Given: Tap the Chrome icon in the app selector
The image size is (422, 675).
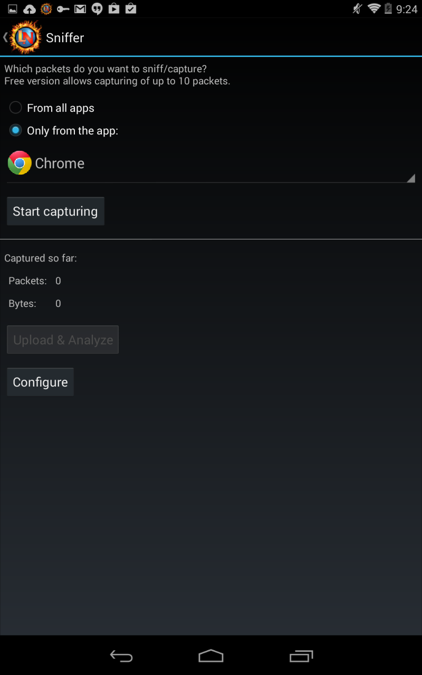Looking at the screenshot, I should point(20,163).
